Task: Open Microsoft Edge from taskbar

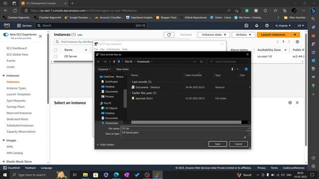Action: click(116, 175)
